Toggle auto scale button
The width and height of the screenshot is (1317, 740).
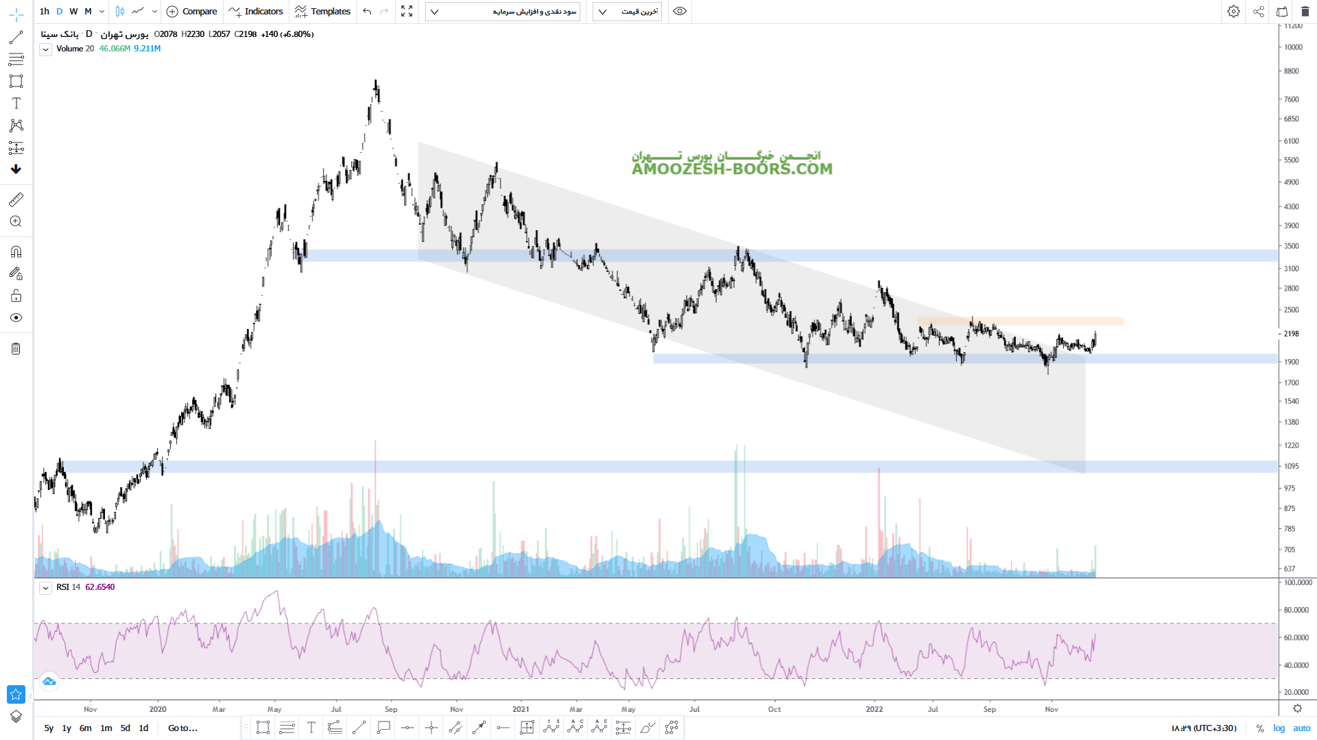(x=1301, y=728)
